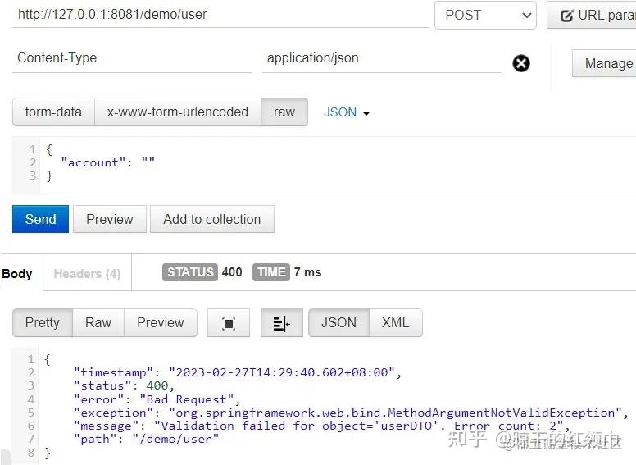Expand the JSON body type dropdown
The image size is (636, 465).
coord(347,112)
